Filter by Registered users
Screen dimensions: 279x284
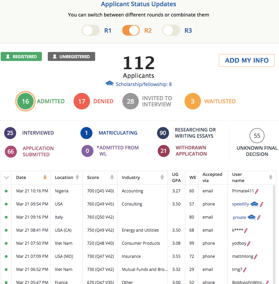point(21,56)
